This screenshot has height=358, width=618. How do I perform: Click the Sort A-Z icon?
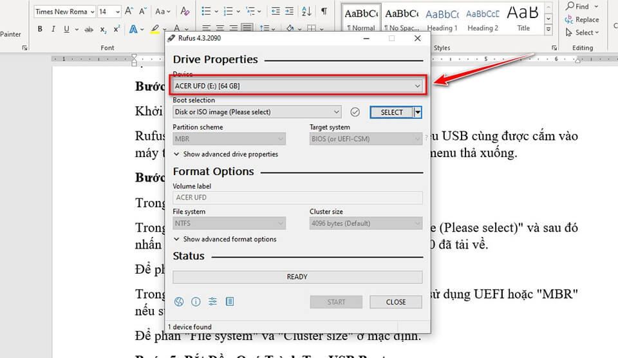click(x=306, y=12)
